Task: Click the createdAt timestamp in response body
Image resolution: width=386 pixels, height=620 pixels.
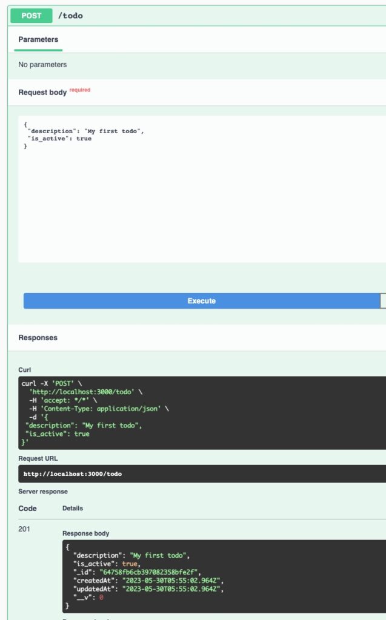Action: (x=169, y=581)
